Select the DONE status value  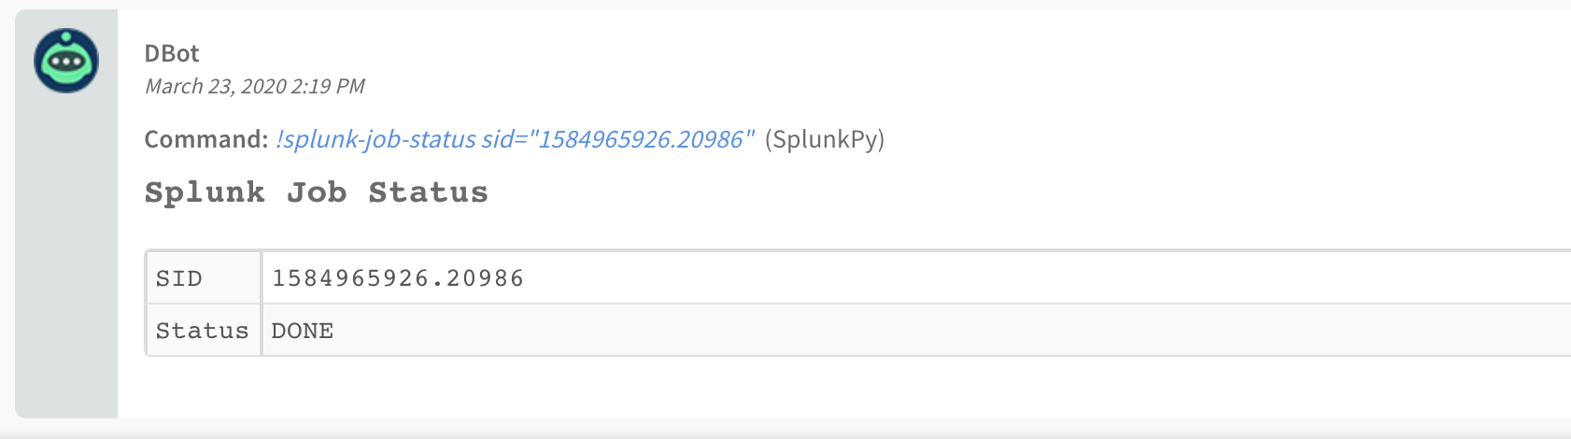[x=303, y=331]
